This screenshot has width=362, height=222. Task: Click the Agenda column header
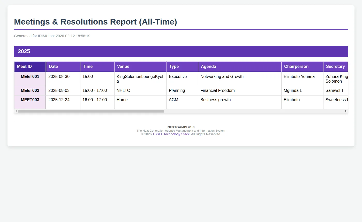[x=240, y=67]
